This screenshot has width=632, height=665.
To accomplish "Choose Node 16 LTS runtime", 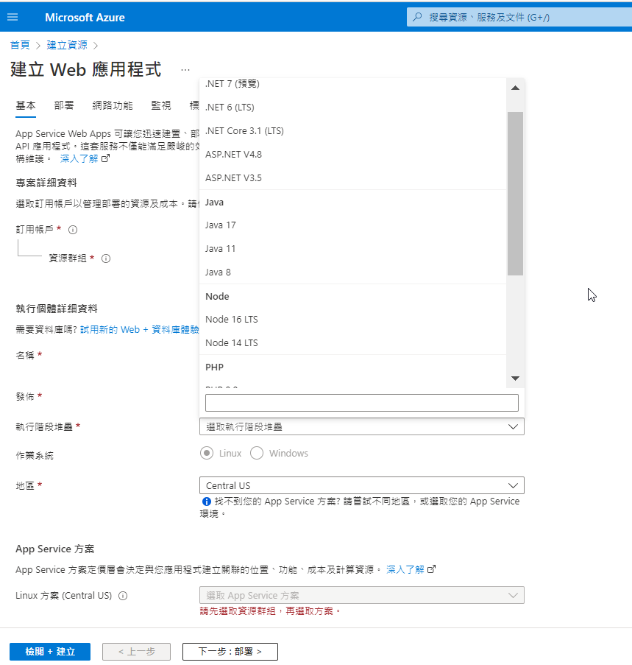I will [352, 320].
